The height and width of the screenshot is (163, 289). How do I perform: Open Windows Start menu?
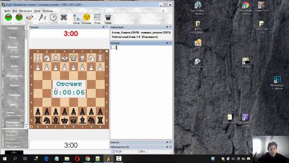pos(5,159)
